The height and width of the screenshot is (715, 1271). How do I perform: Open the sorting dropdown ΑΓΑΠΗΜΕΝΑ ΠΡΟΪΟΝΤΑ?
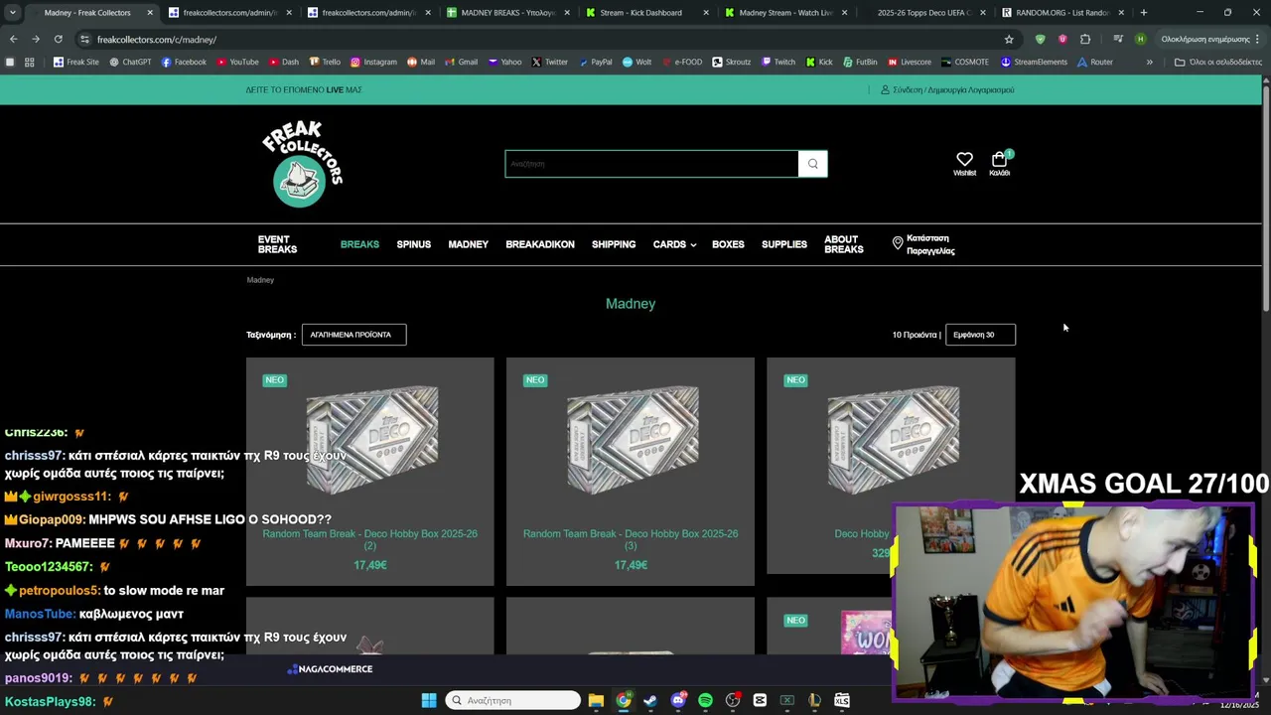pos(353,335)
